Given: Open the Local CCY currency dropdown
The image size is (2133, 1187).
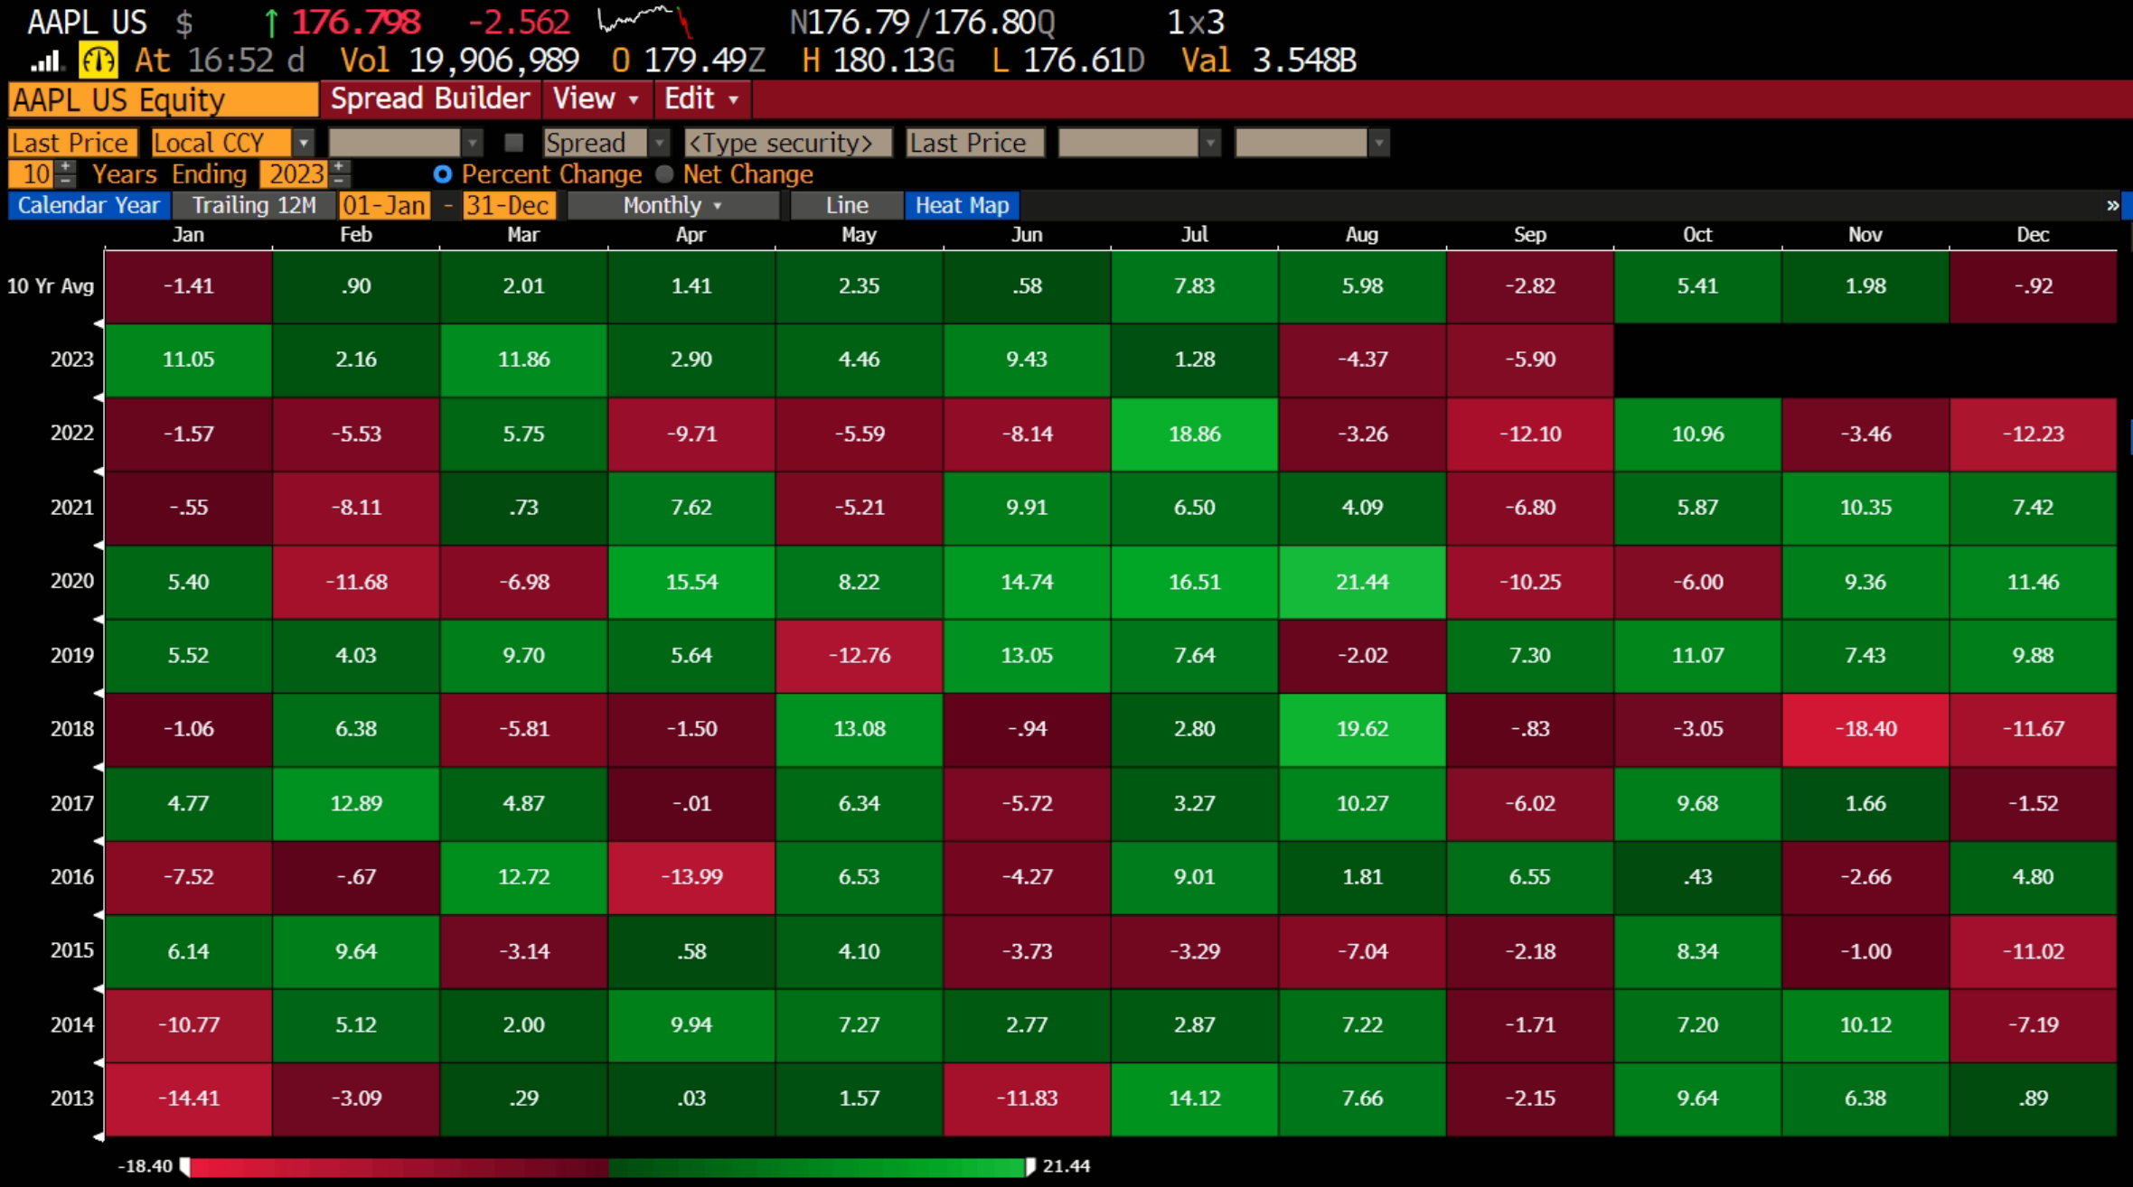Looking at the screenshot, I should click(x=305, y=142).
